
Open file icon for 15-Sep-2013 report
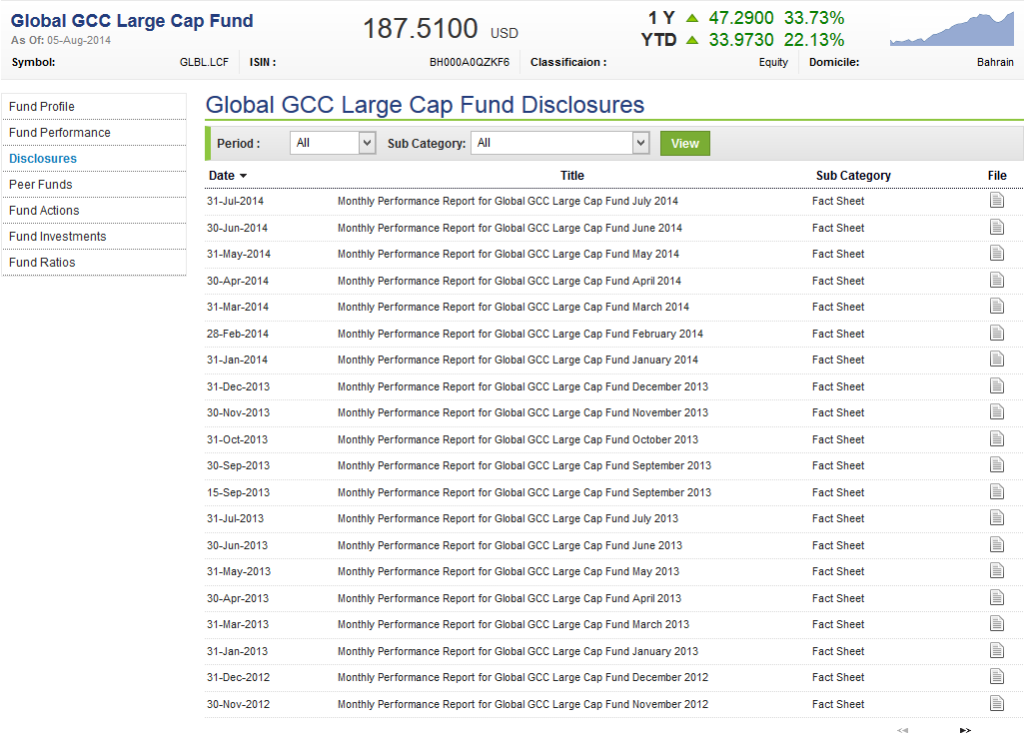997,492
